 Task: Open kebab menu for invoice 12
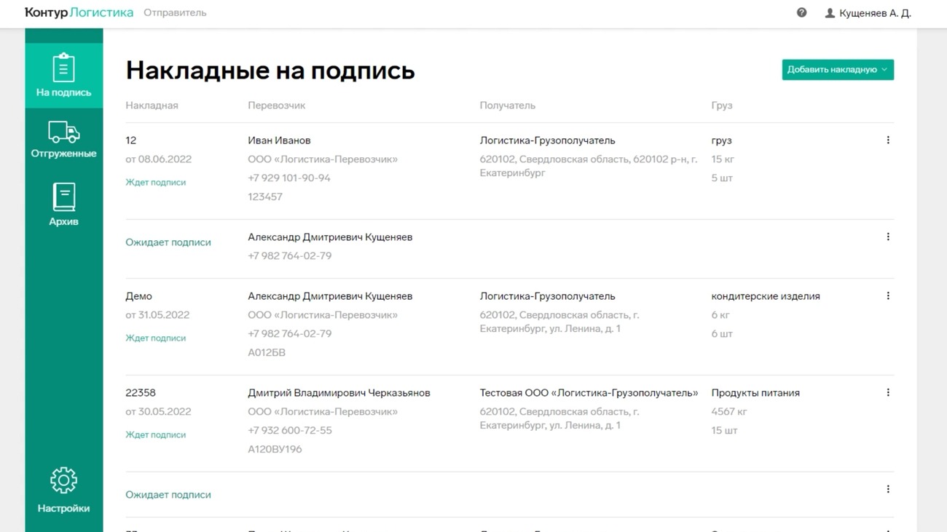click(887, 140)
